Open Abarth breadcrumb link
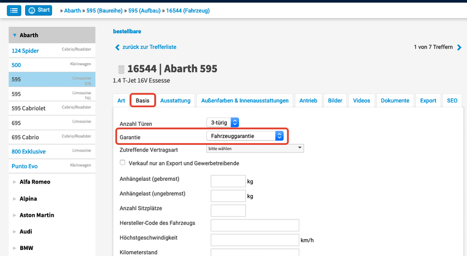The image size is (467, 256). tap(73, 11)
